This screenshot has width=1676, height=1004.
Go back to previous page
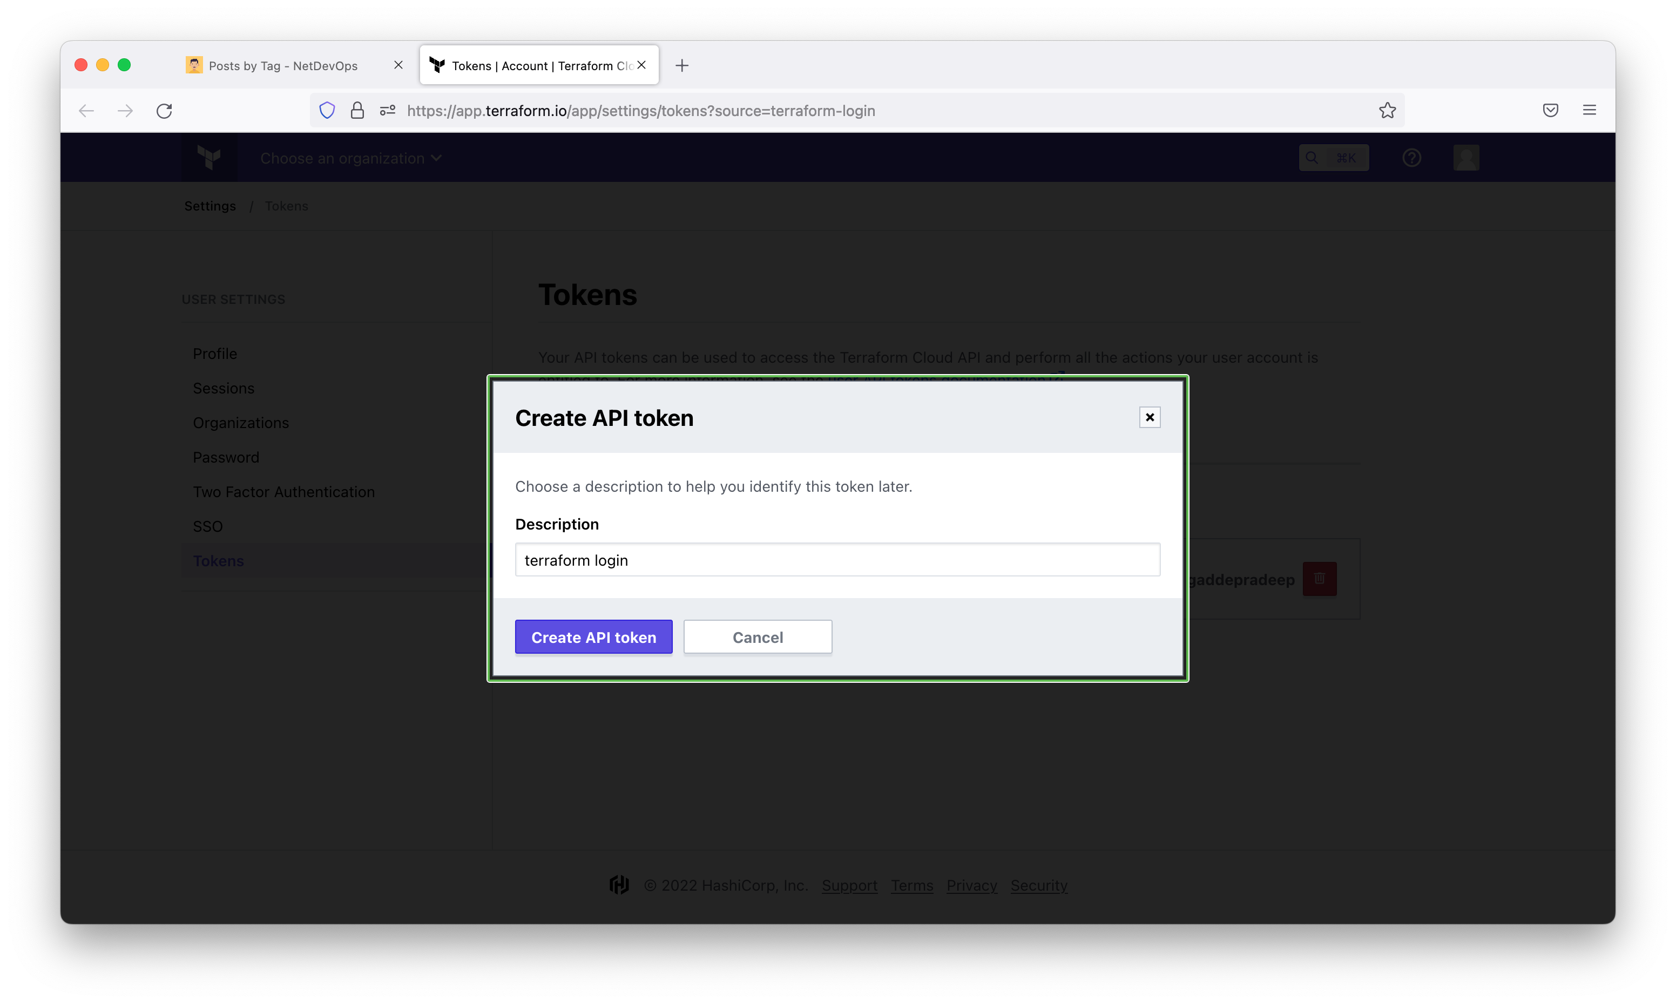click(86, 110)
